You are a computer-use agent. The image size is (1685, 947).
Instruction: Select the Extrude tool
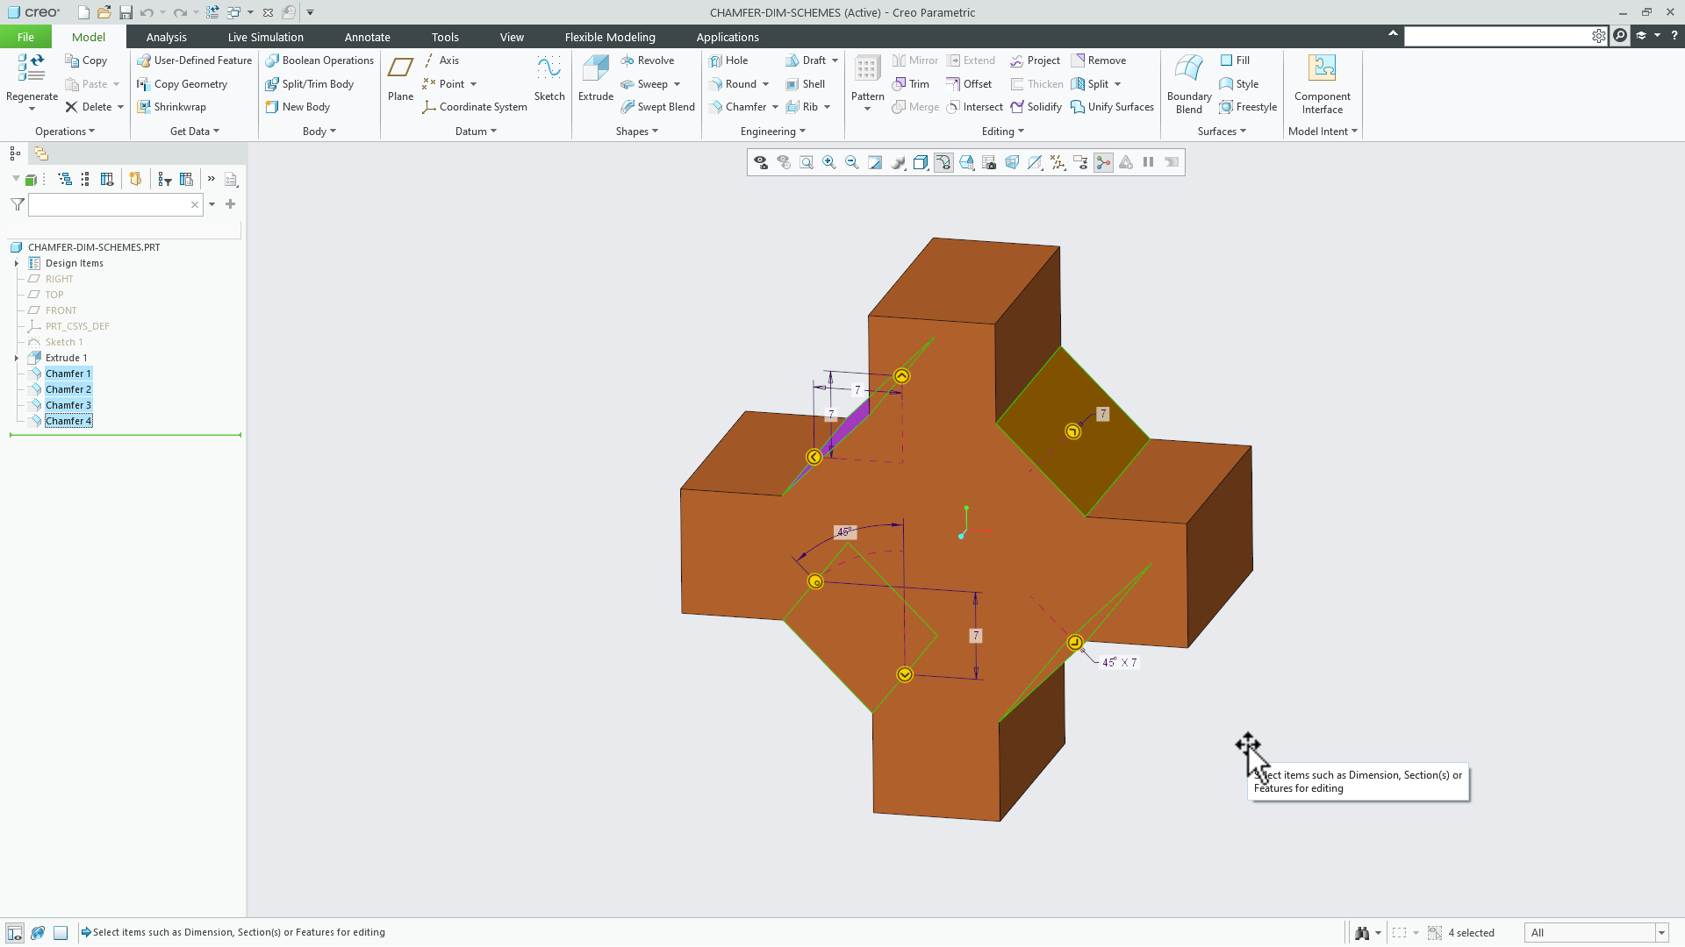point(595,79)
